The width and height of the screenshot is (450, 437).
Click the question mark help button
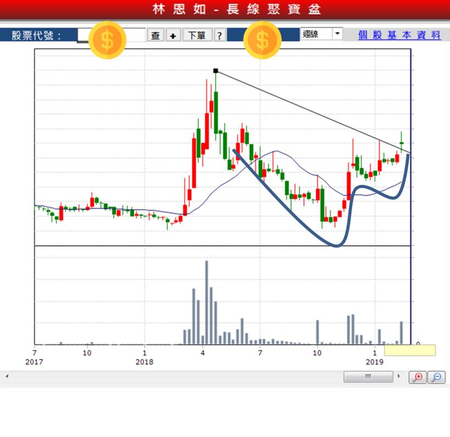[220, 35]
